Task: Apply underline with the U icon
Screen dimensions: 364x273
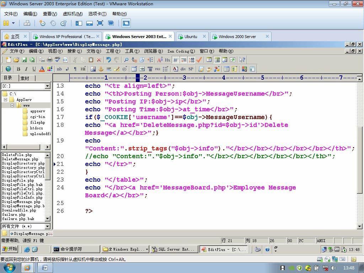Action: click(x=34, y=69)
